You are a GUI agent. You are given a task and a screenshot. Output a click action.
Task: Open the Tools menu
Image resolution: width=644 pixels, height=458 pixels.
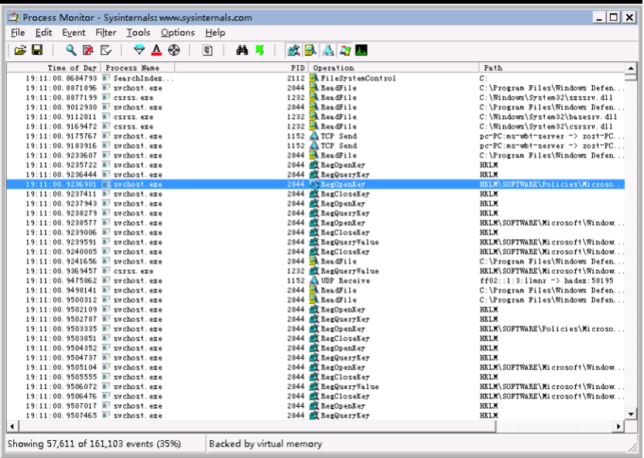(138, 32)
